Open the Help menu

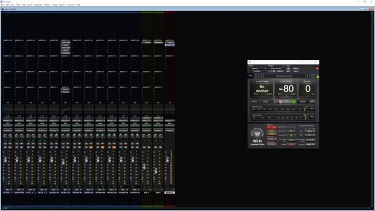79,5
